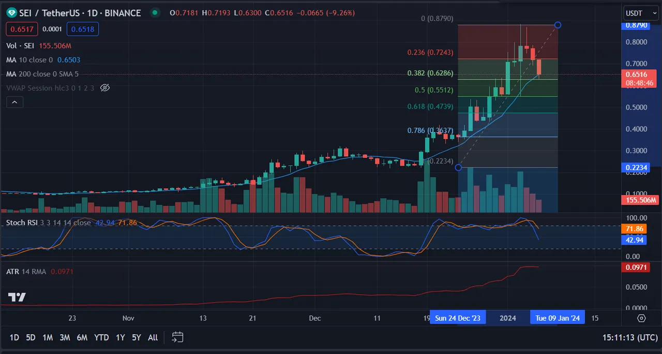Click the lower Fibonacci anchor point at 0.2234
The image size is (662, 354).
coord(458,167)
